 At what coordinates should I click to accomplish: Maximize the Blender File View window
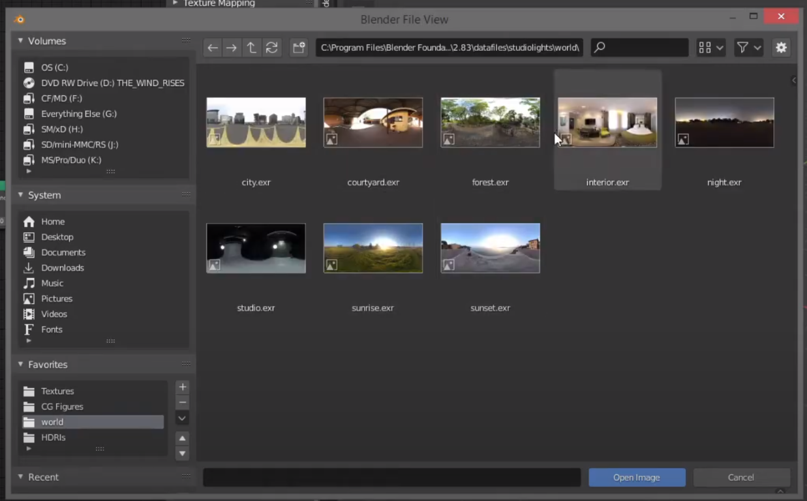754,17
